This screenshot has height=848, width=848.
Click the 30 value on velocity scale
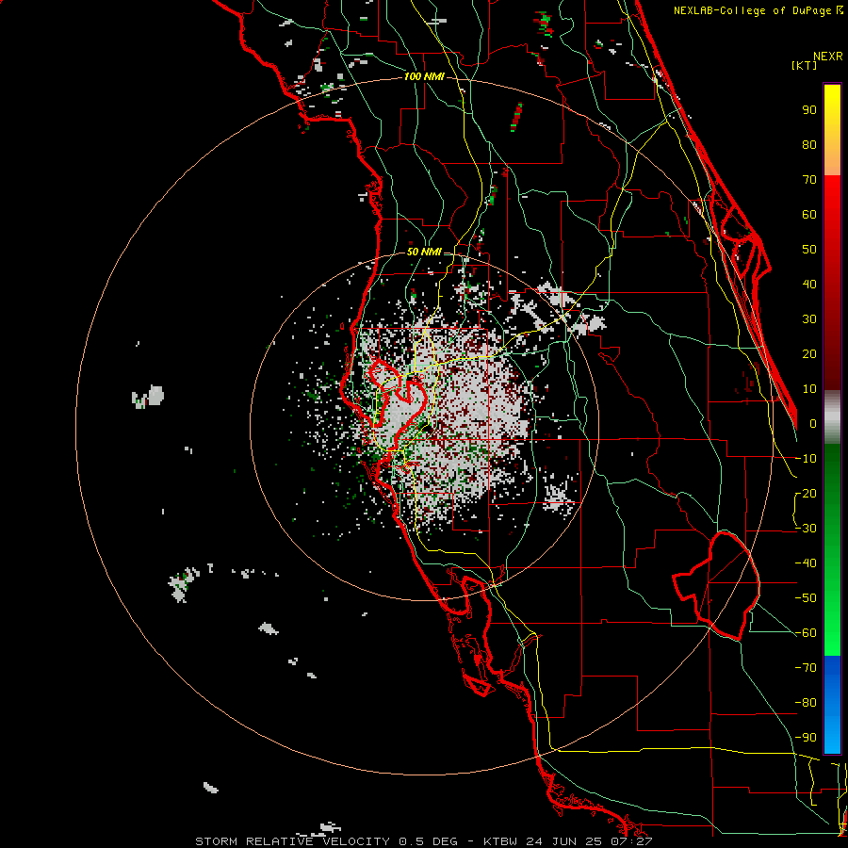pos(809,319)
